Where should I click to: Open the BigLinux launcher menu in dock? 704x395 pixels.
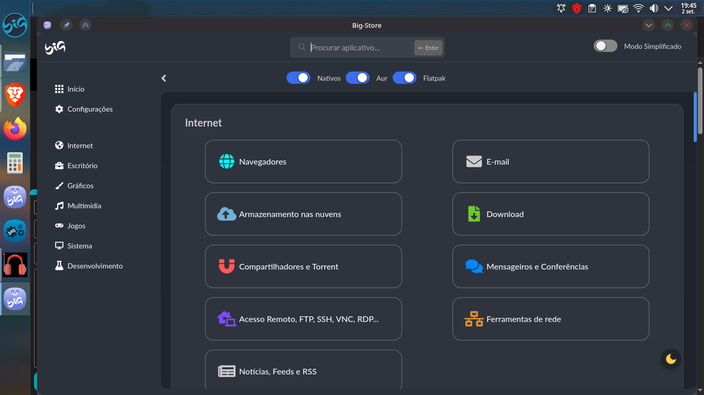click(15, 25)
